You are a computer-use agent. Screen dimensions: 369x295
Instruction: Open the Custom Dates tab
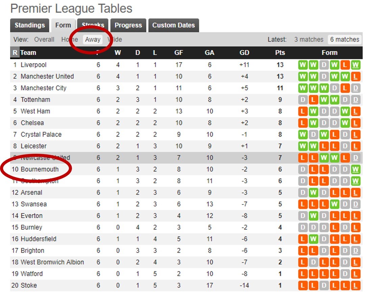click(174, 25)
